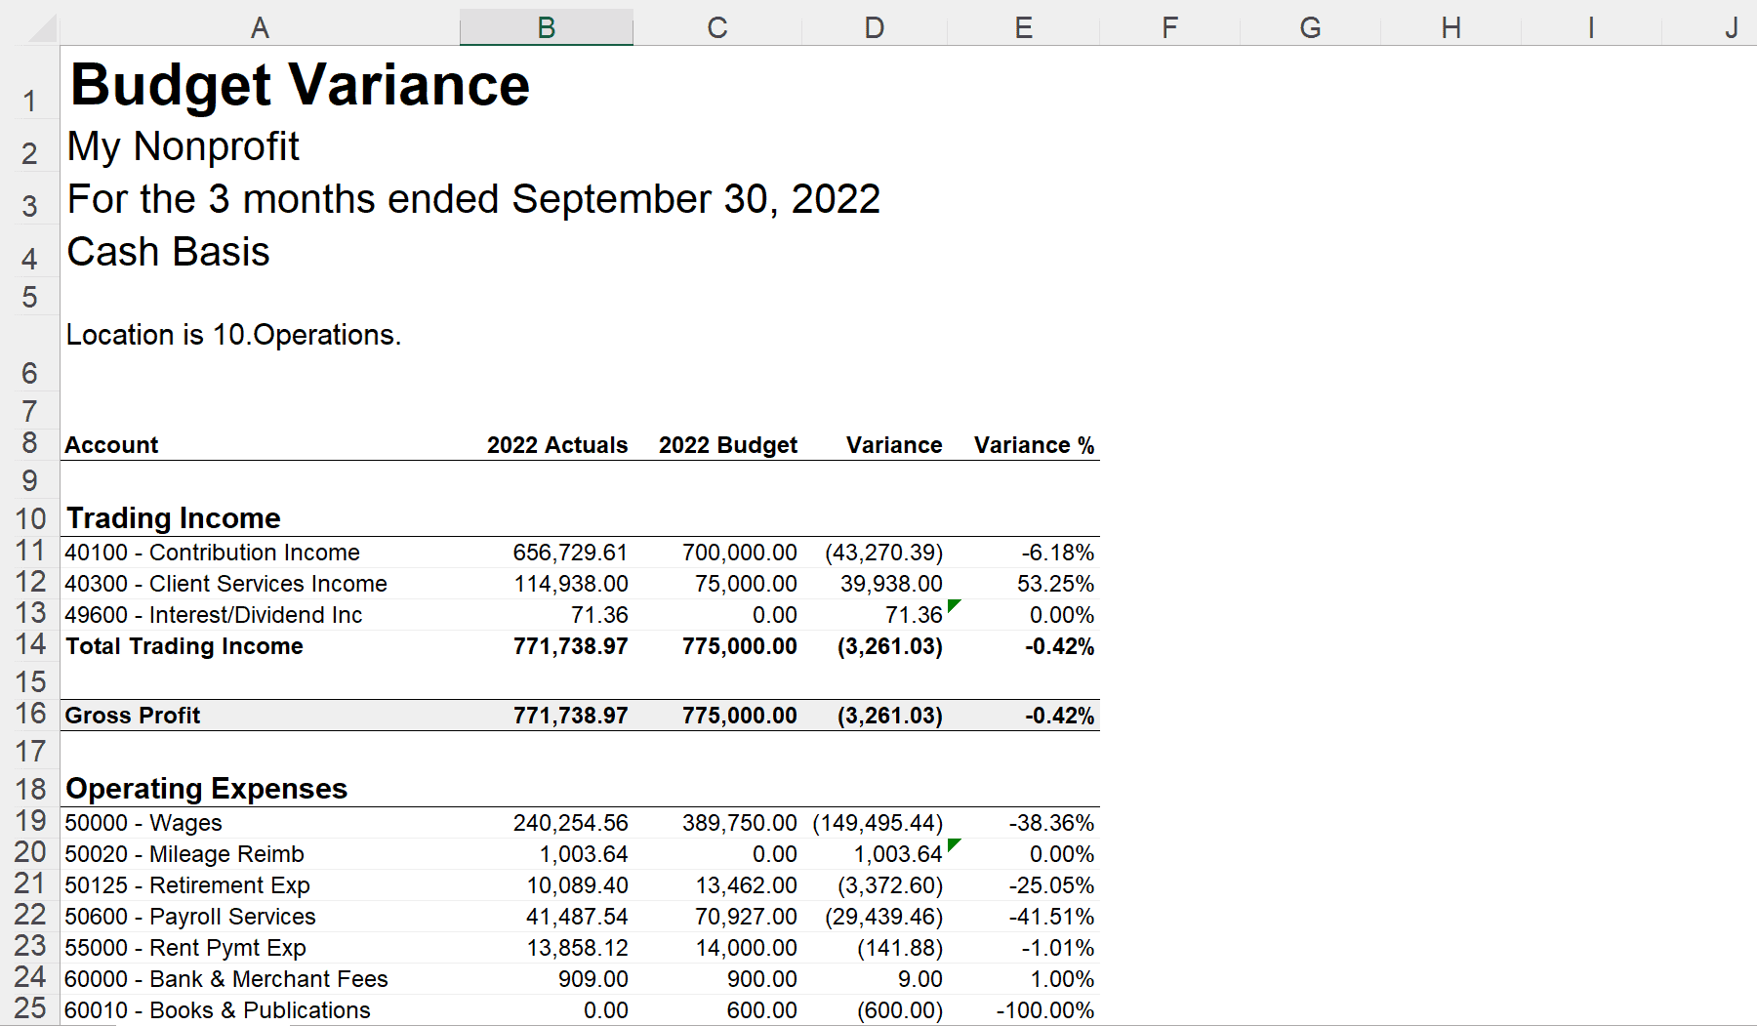Image resolution: width=1757 pixels, height=1026 pixels.
Task: Click the Cash Basis cell
Action: coord(168,252)
